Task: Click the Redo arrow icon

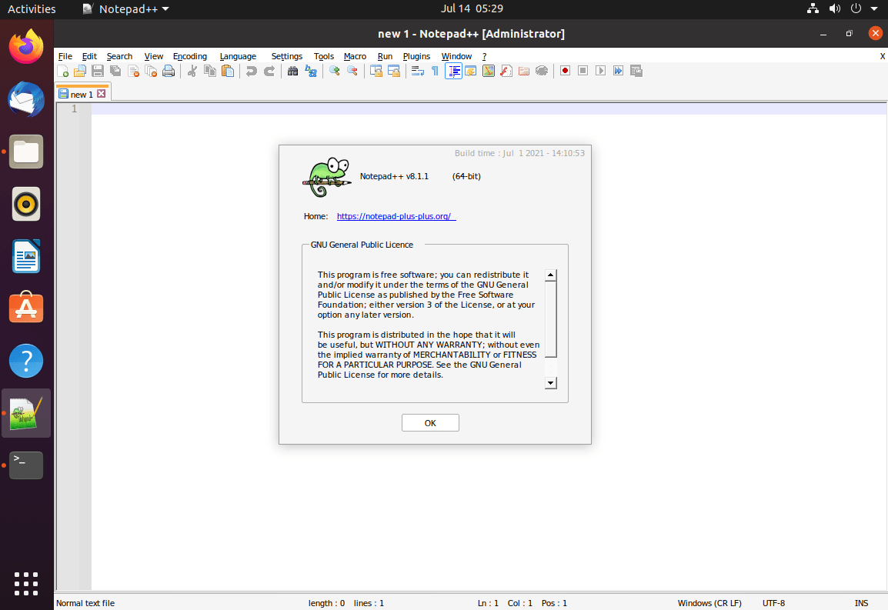Action: coord(269,71)
